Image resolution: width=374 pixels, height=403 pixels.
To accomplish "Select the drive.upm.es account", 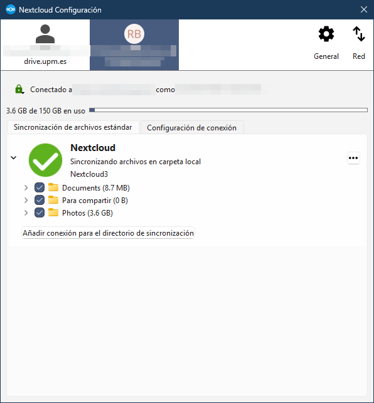I will click(x=45, y=44).
